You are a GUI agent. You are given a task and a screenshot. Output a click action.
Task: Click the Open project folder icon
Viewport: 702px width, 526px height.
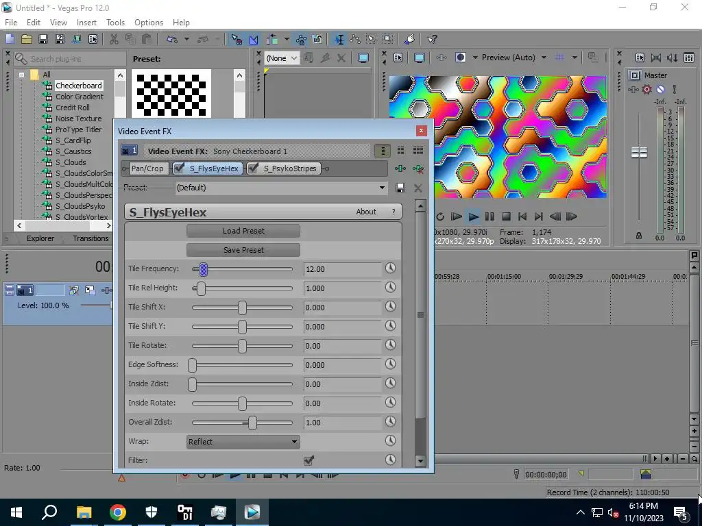pos(27,39)
